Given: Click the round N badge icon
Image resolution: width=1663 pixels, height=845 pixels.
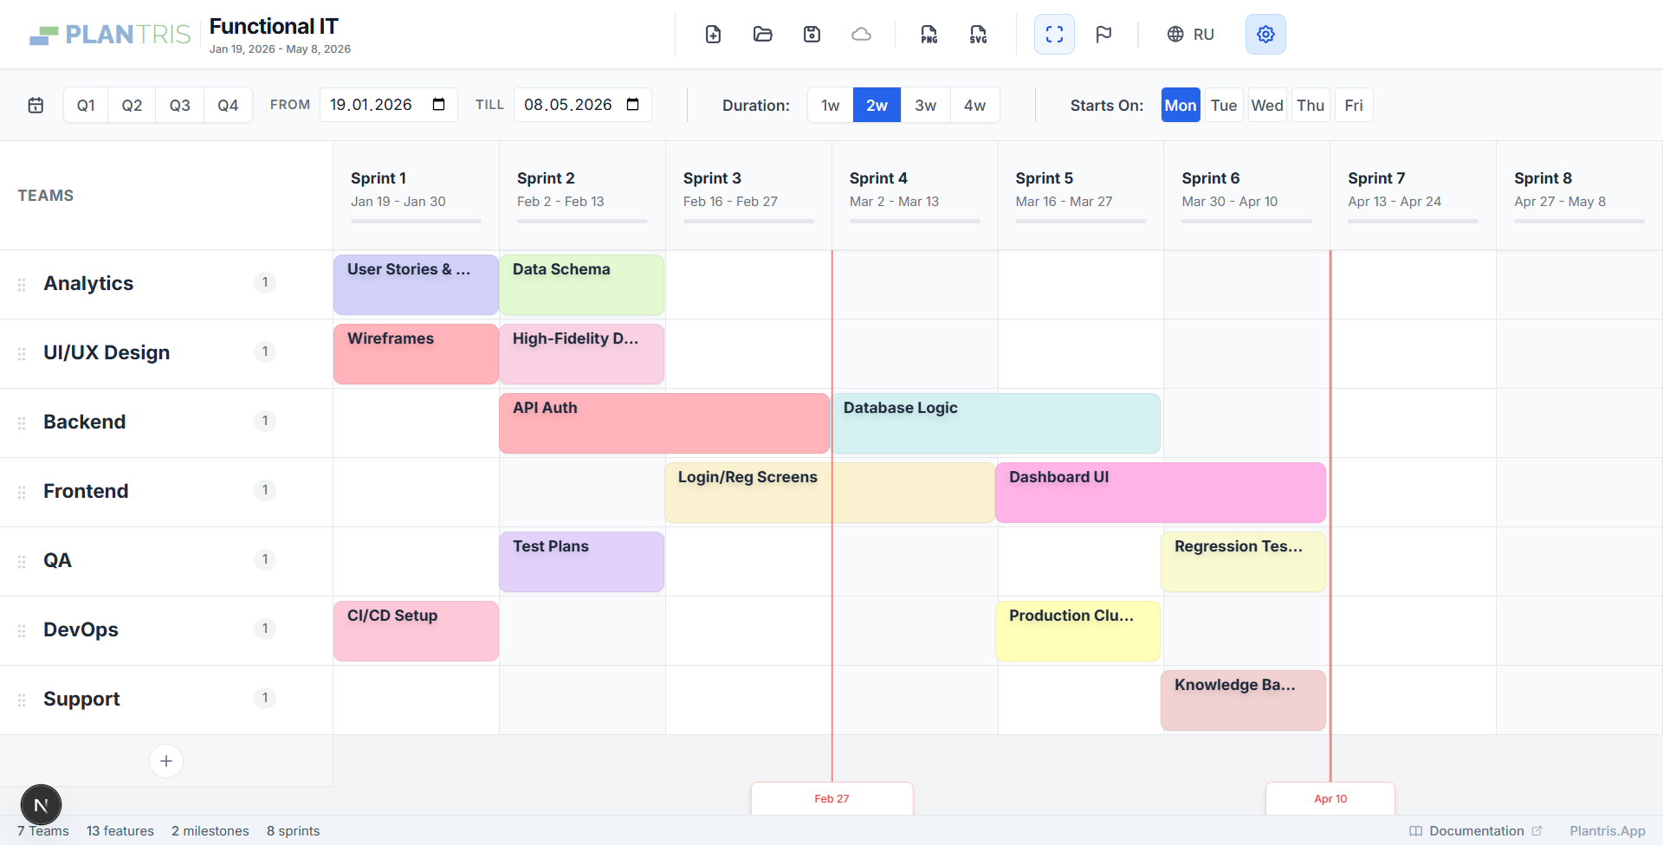Looking at the screenshot, I should 41,805.
